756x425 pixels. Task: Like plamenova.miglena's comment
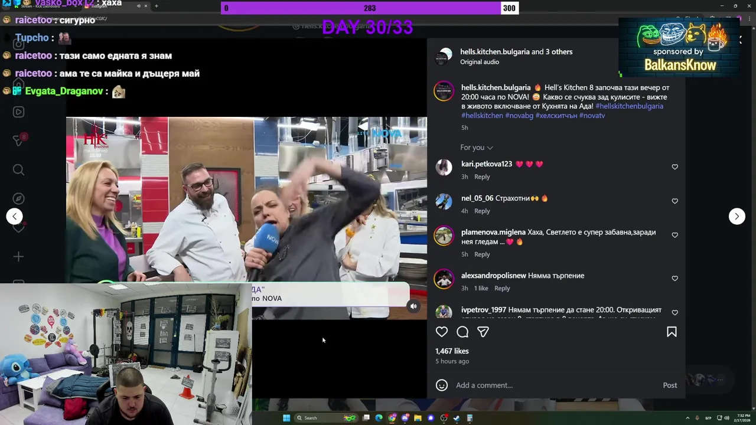coord(674,235)
